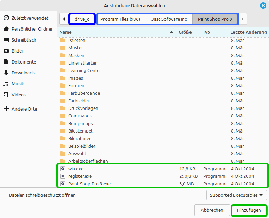The image size is (269, 218).
Task: Enable Dateien schreibgeschützt öffnen checkbox
Action: (5, 195)
